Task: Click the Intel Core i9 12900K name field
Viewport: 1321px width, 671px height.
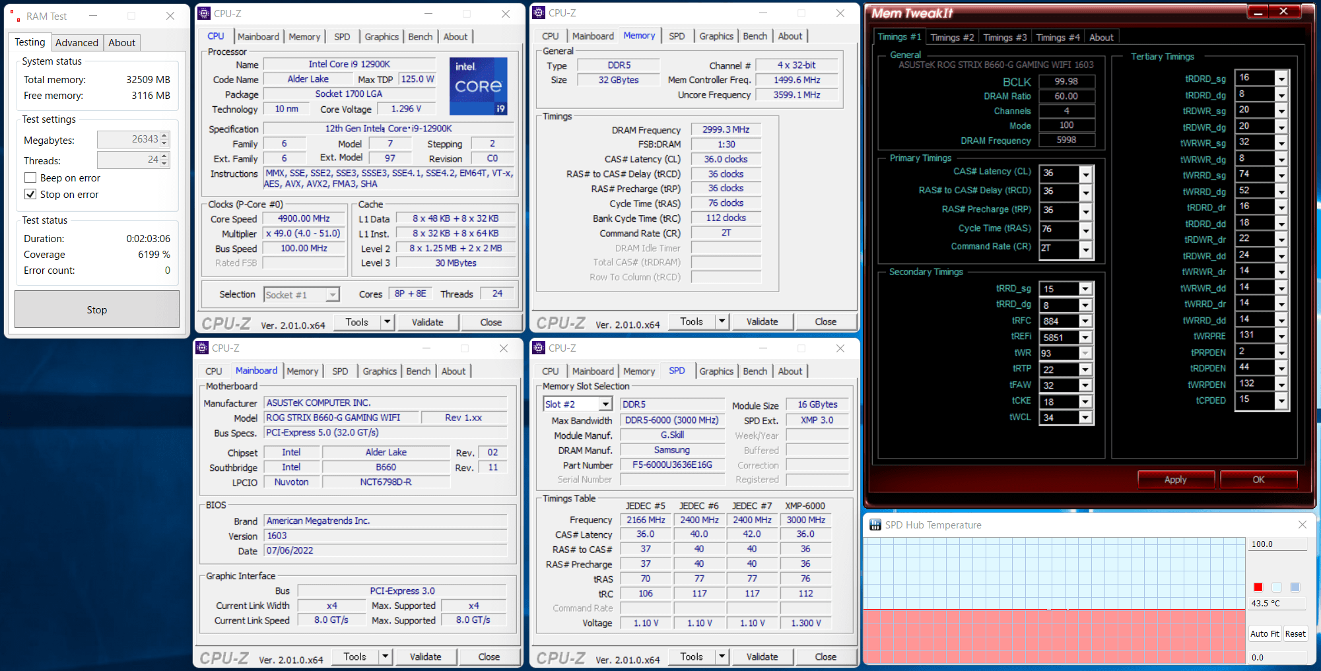Action: pos(349,64)
